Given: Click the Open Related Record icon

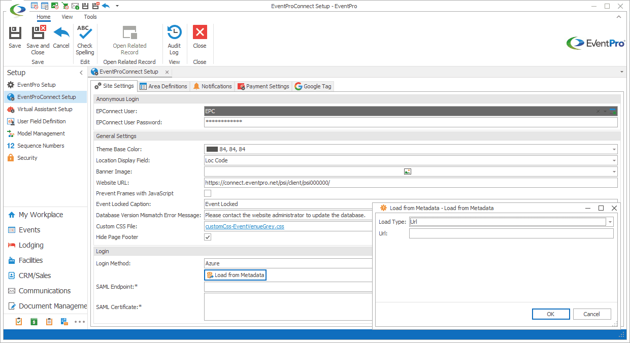Looking at the screenshot, I should tap(129, 32).
